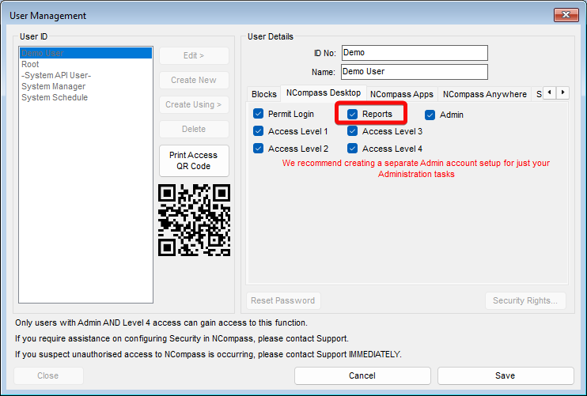Toggle Access Level 4 checkbox

tap(352, 149)
